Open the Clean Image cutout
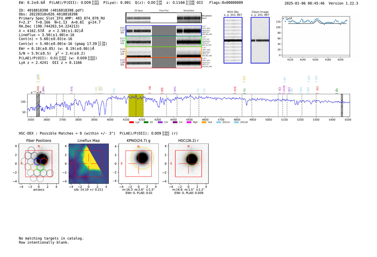The image size is (377, 257). [260, 40]
